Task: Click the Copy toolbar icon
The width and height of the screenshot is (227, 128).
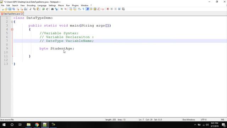Action: [x=34, y=9]
